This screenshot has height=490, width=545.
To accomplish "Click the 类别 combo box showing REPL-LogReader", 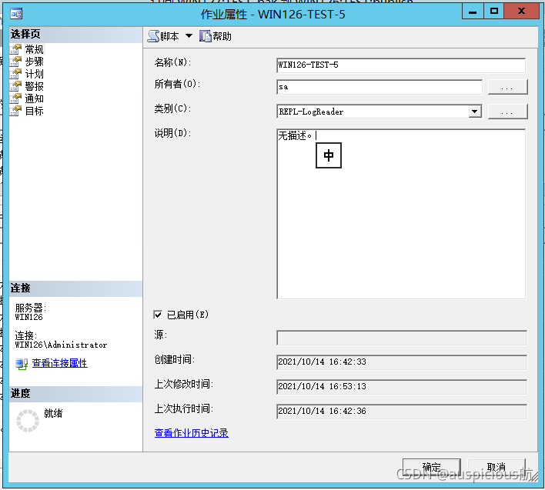I will (379, 112).
